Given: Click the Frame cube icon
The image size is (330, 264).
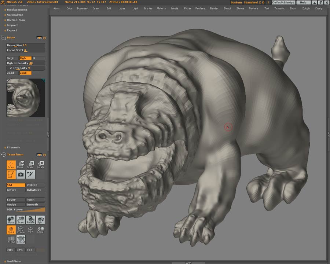Looking at the screenshot, I should (21, 230).
